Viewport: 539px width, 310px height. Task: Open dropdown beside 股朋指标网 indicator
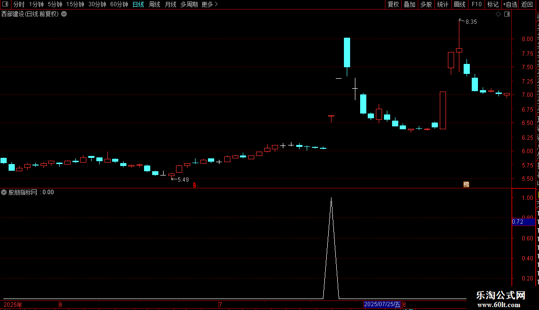[x=4, y=193]
